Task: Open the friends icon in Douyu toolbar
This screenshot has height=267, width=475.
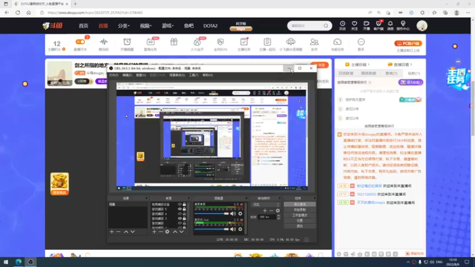Action: pos(314,42)
